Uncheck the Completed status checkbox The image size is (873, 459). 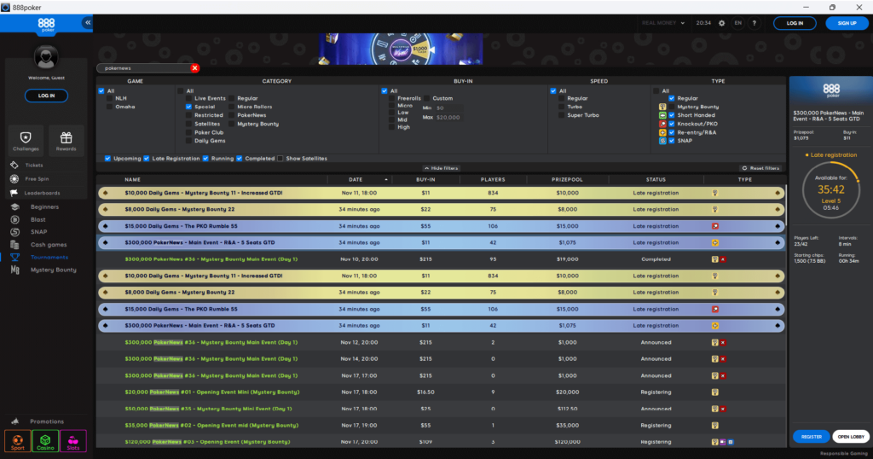239,159
